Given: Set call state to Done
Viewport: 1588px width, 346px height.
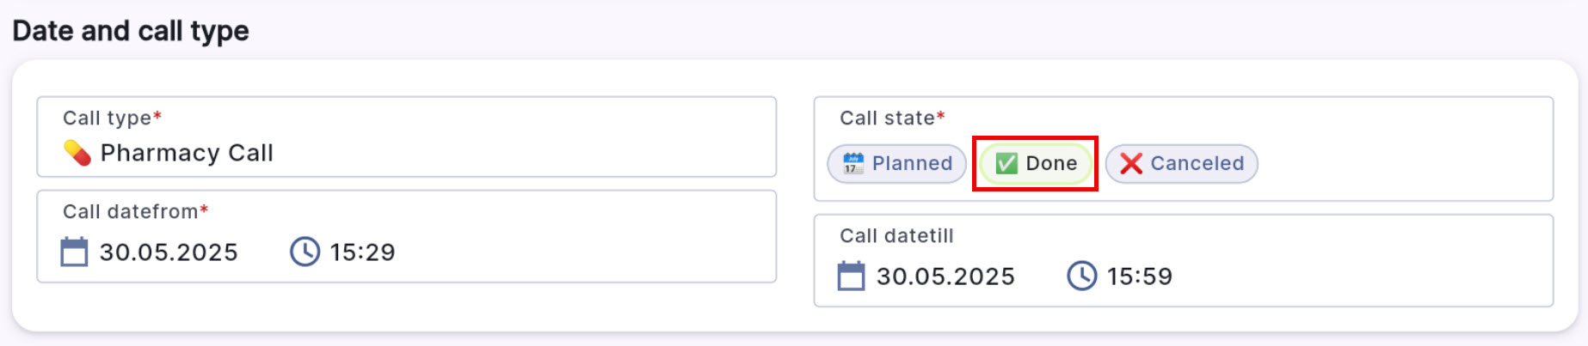Looking at the screenshot, I should (x=1035, y=163).
